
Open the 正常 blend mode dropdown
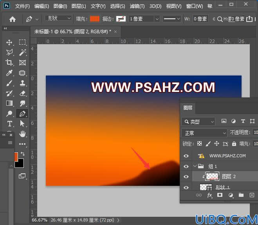tap(204, 133)
